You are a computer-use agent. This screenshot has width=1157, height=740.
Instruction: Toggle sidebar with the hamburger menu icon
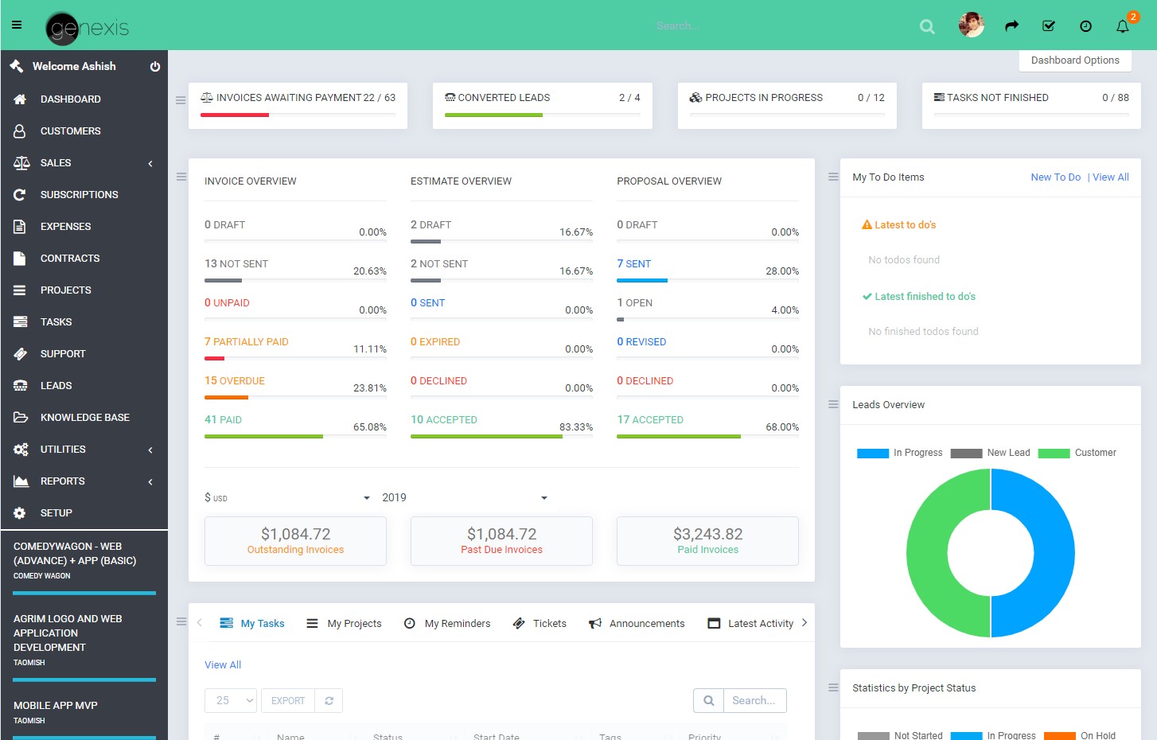(17, 25)
